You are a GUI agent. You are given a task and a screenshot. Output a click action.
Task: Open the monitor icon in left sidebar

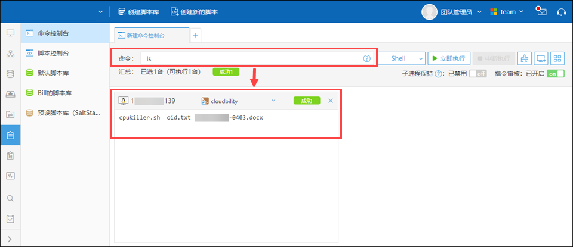click(10, 33)
